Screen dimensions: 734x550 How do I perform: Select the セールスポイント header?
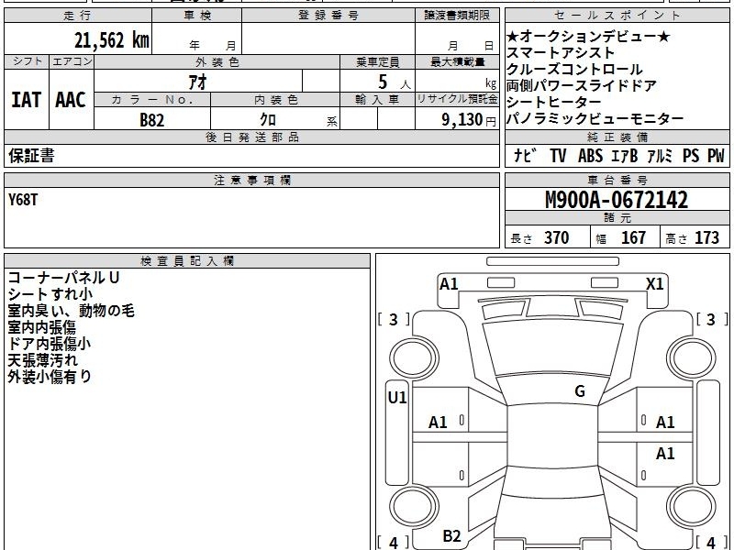617,16
